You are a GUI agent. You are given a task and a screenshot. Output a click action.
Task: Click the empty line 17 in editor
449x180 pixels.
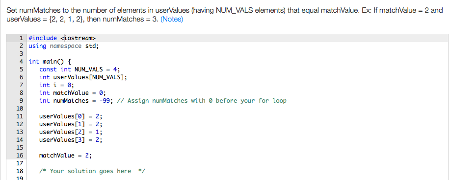[x=238, y=163]
